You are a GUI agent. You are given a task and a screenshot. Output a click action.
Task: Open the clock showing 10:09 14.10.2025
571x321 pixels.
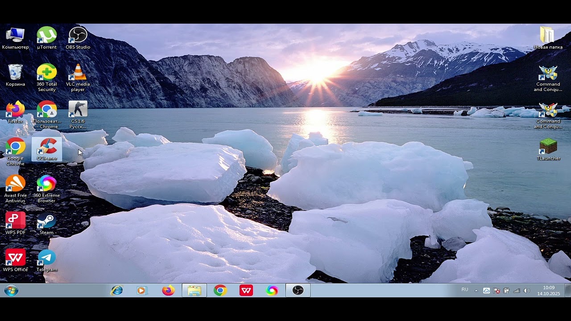[x=549, y=291]
